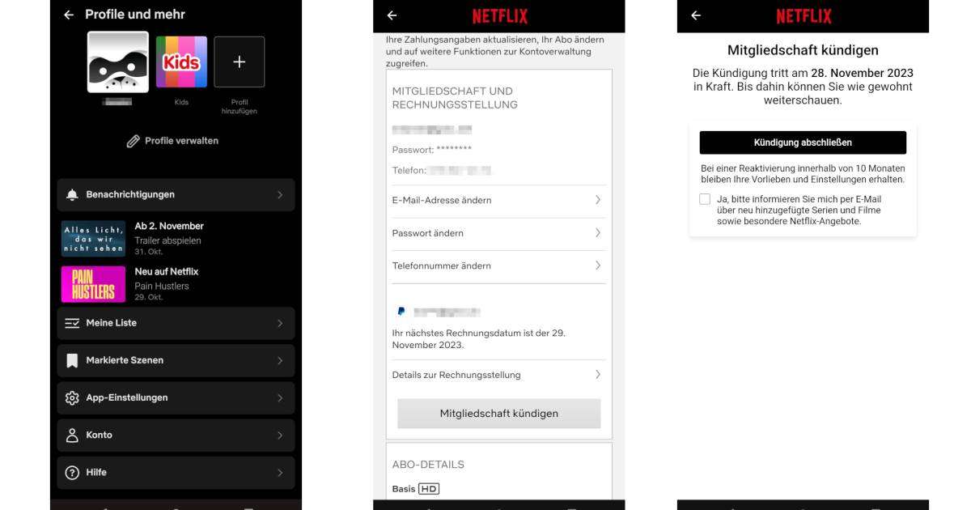Select the Meine Liste checklist icon
This screenshot has width=971, height=510.
pos(71,323)
